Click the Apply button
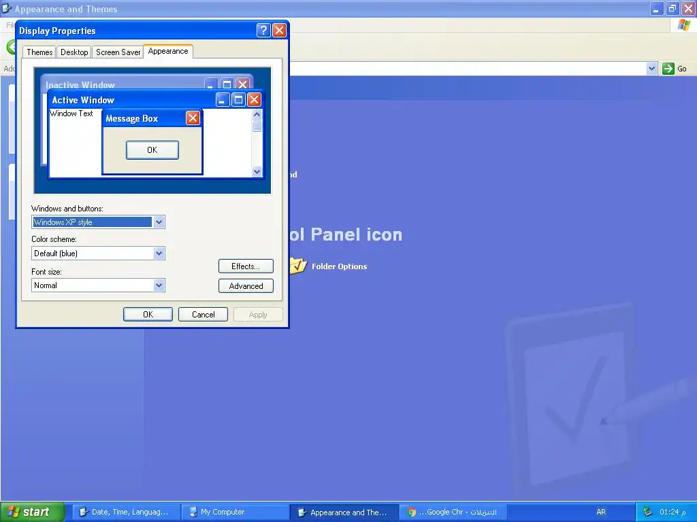The width and height of the screenshot is (697, 522). pos(258,314)
